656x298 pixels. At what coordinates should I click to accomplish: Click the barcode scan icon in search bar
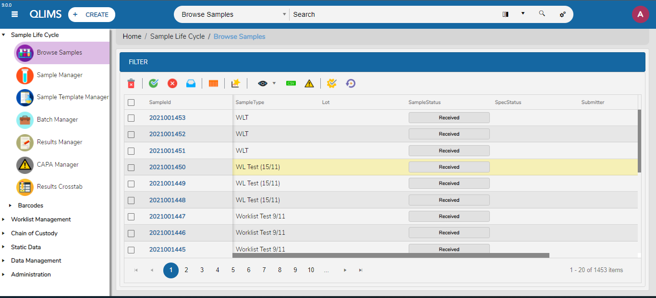(x=505, y=14)
